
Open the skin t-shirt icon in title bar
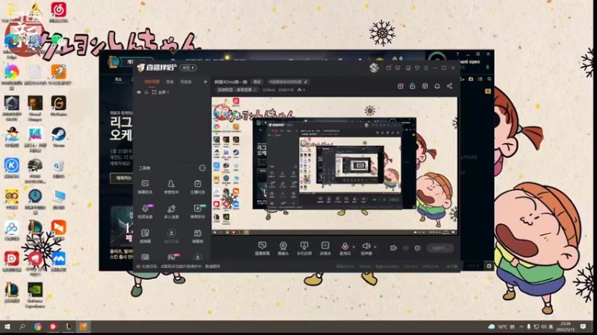(x=417, y=68)
